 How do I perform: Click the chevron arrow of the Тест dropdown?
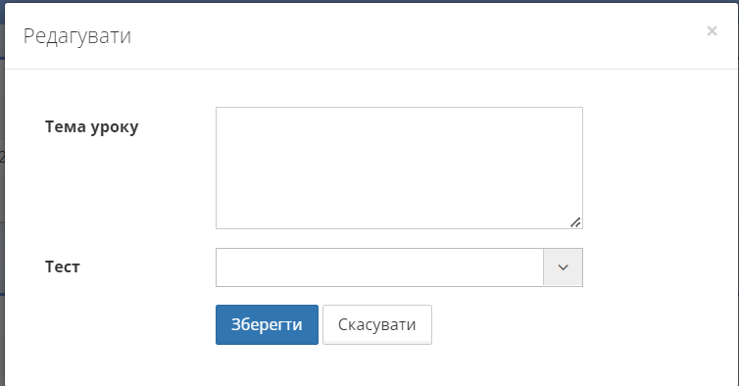click(563, 267)
